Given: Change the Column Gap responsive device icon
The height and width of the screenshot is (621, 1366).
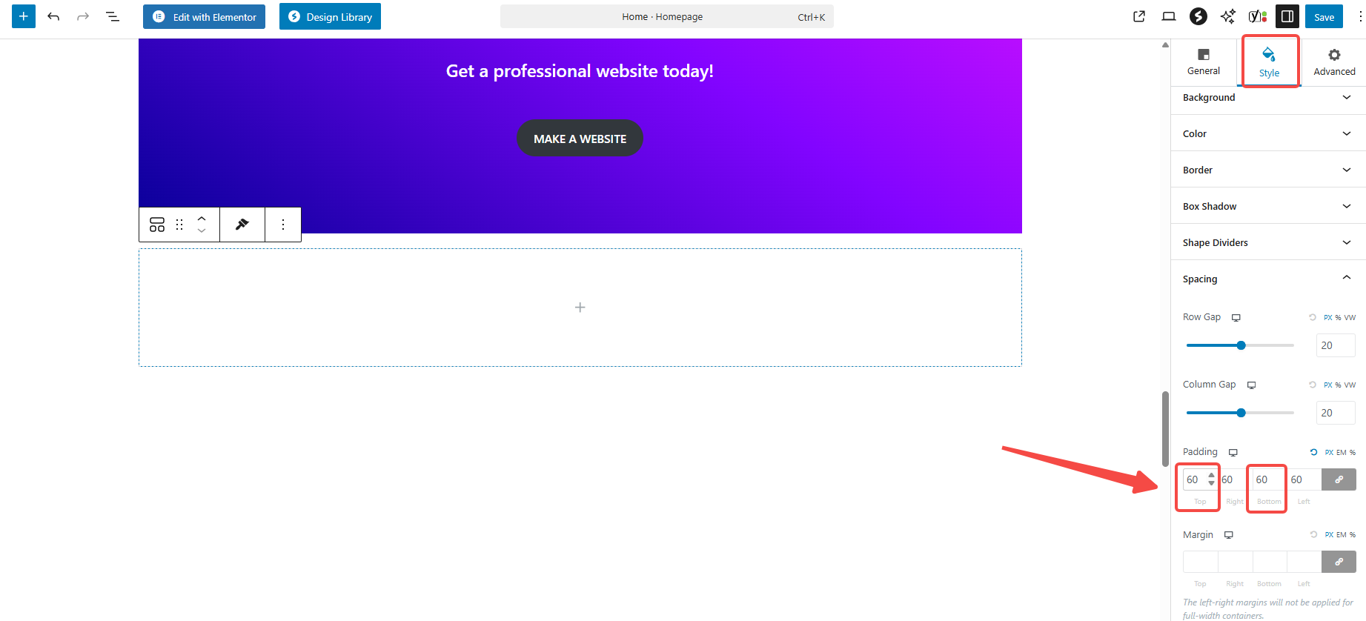Looking at the screenshot, I should (x=1252, y=385).
